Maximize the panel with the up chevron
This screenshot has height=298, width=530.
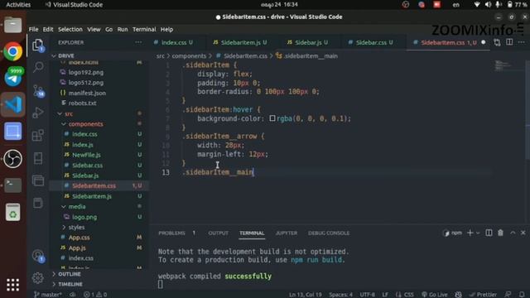pos(513,233)
